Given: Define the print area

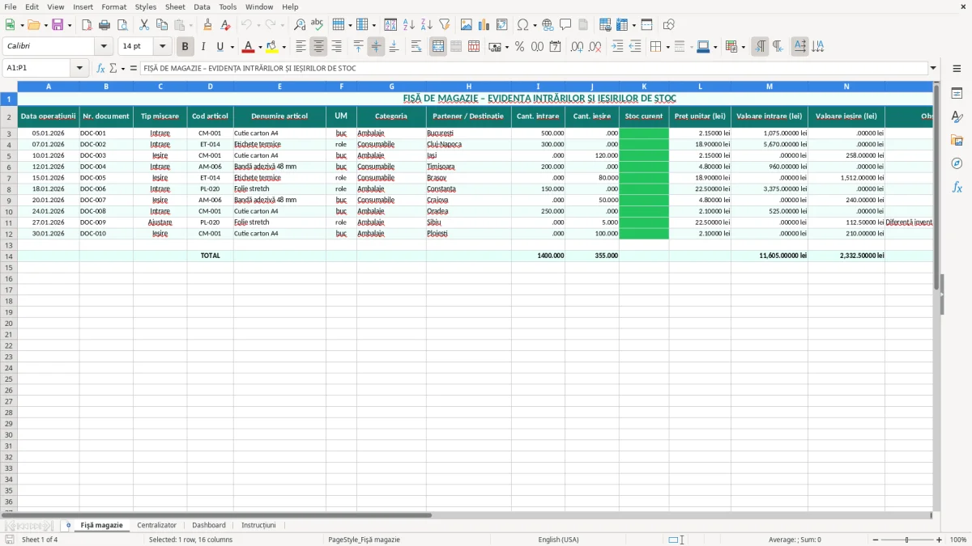Looking at the screenshot, I should coord(605,25).
